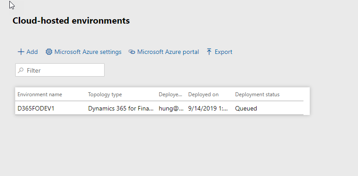Focus the Filter text field
Image resolution: width=358 pixels, height=176 pixels.
tap(60, 70)
